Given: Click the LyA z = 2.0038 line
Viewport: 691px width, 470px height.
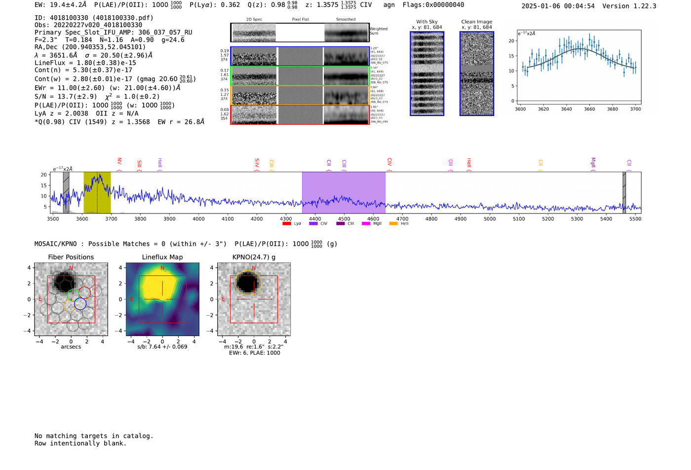Looking at the screenshot, I should [x=86, y=113].
